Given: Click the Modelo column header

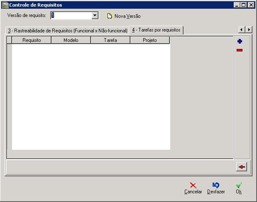Looking at the screenshot, I should click(x=71, y=40).
